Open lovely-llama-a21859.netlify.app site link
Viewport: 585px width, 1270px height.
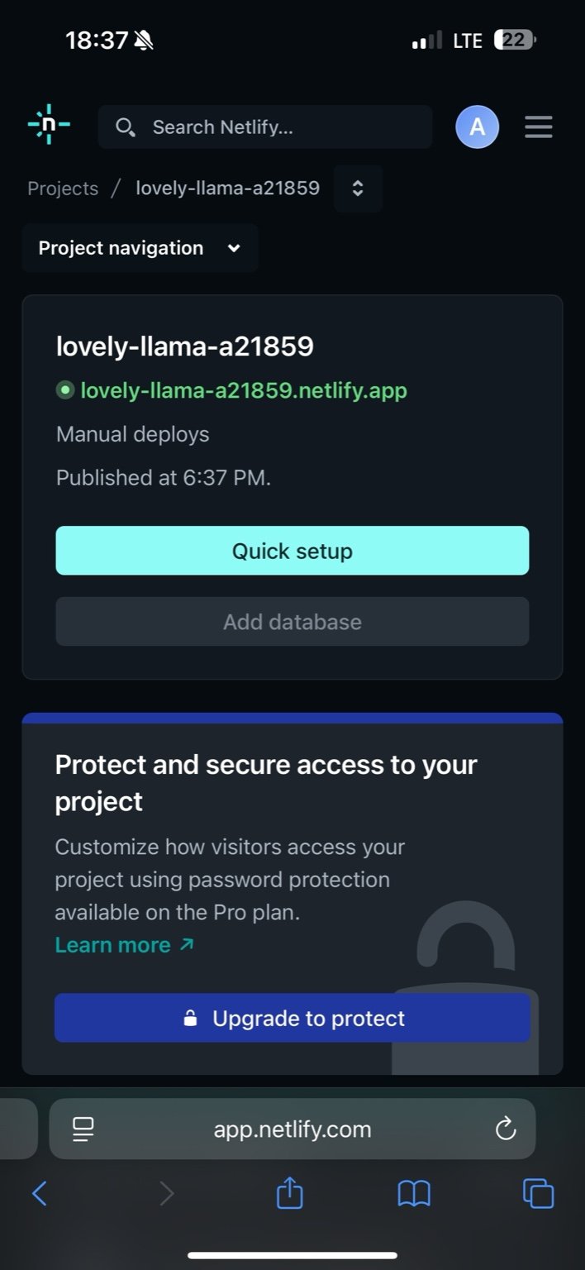click(x=243, y=390)
